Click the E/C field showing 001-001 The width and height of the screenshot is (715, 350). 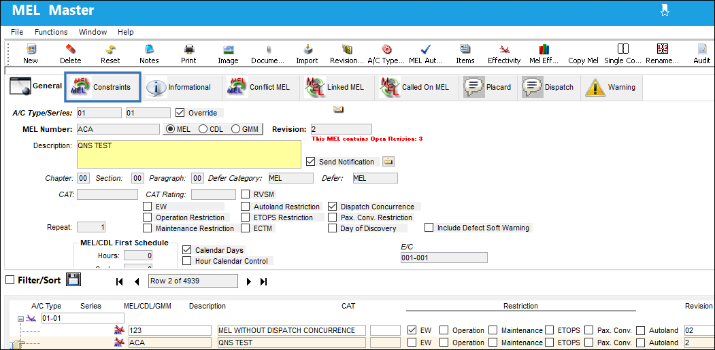pos(444,258)
